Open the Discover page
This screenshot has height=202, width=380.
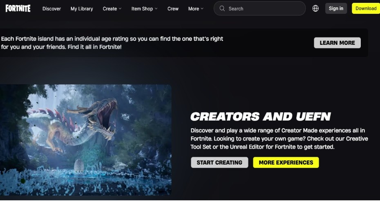pos(51,9)
